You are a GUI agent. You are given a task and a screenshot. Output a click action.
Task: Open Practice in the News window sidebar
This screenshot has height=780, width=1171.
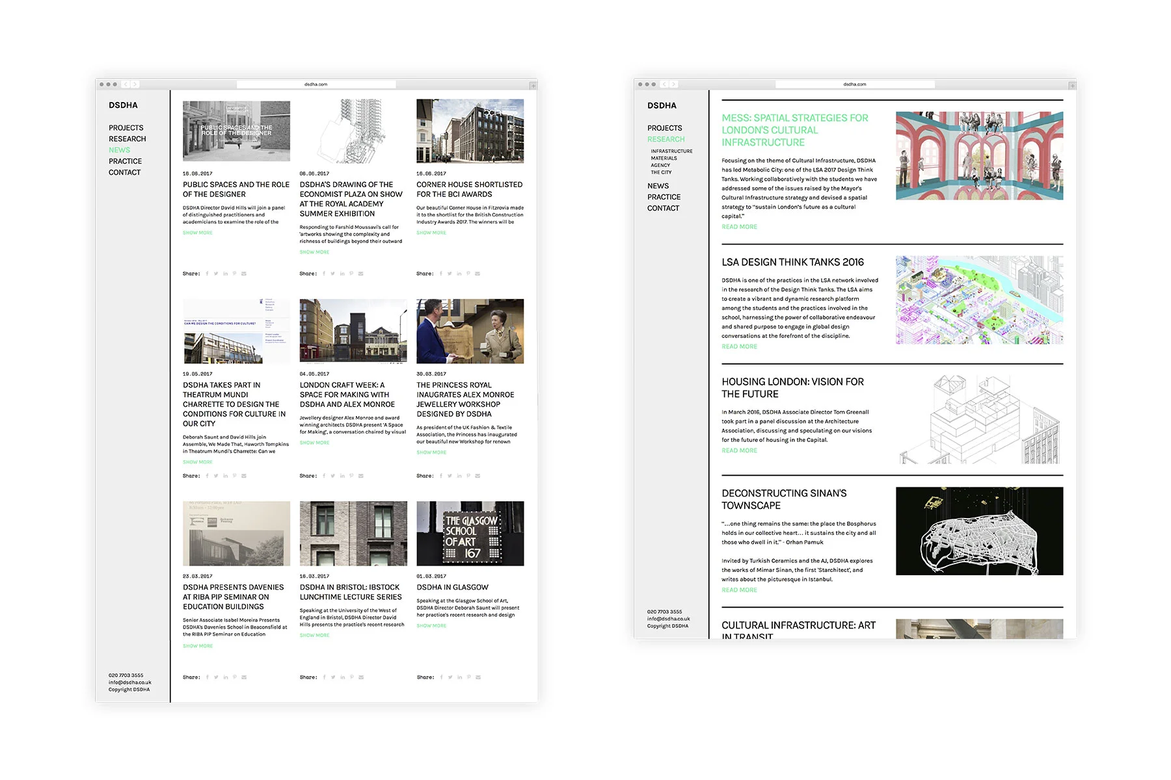pos(126,161)
